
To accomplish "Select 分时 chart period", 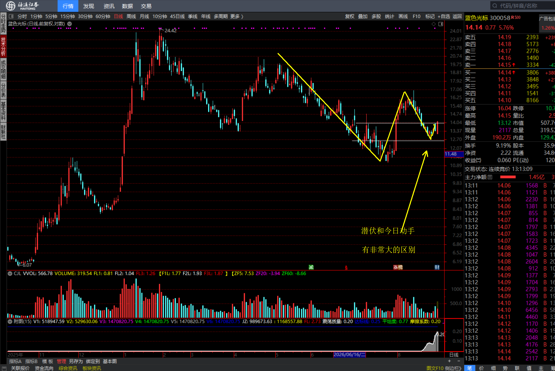I will [x=22, y=16].
